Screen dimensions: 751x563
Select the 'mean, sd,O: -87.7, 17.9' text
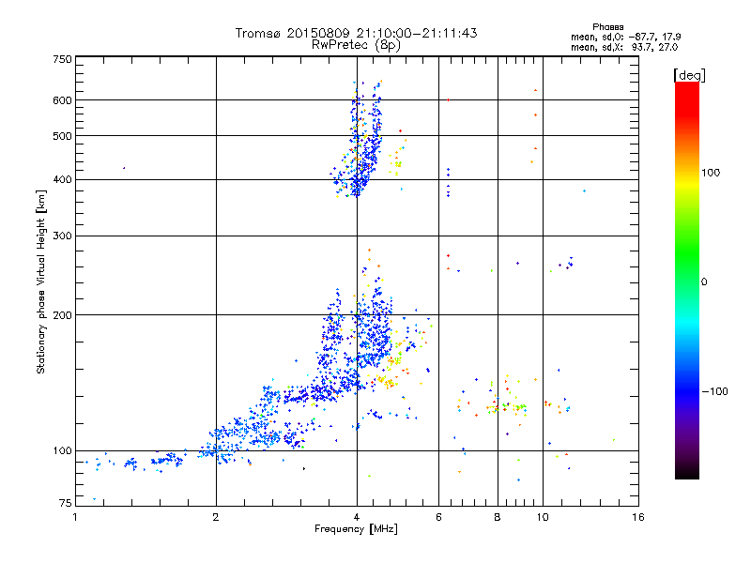click(625, 37)
